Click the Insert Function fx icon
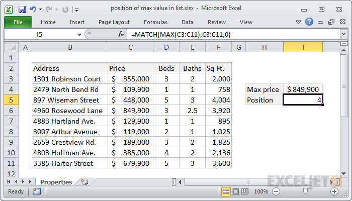Viewport: 352px width, 201px height. click(x=121, y=34)
